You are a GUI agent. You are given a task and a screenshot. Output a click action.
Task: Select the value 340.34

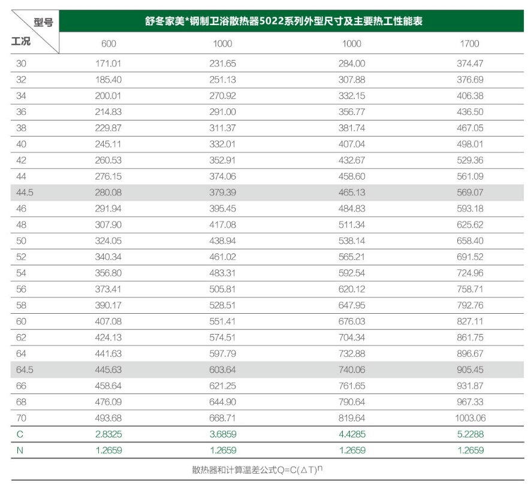(108, 257)
